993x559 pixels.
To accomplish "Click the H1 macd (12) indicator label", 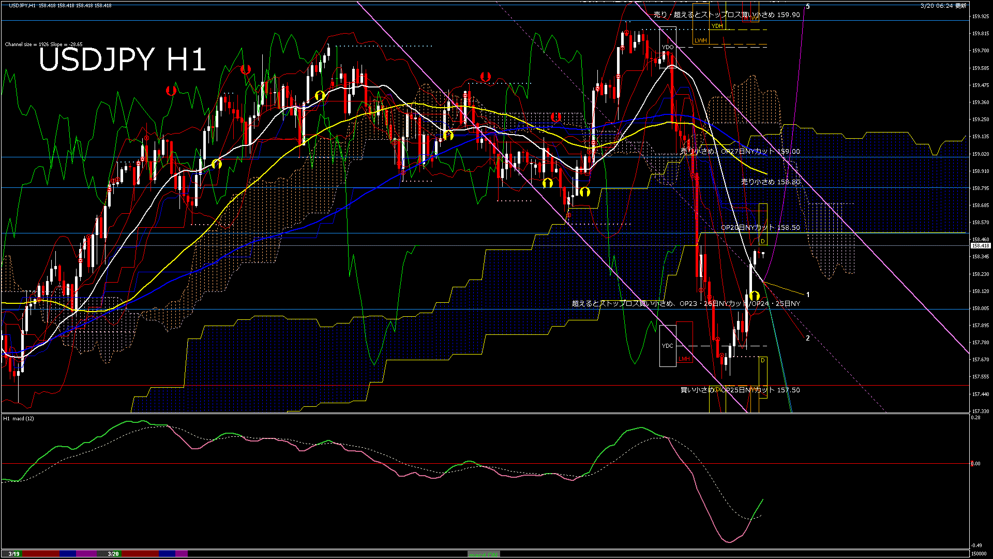I will [19, 418].
